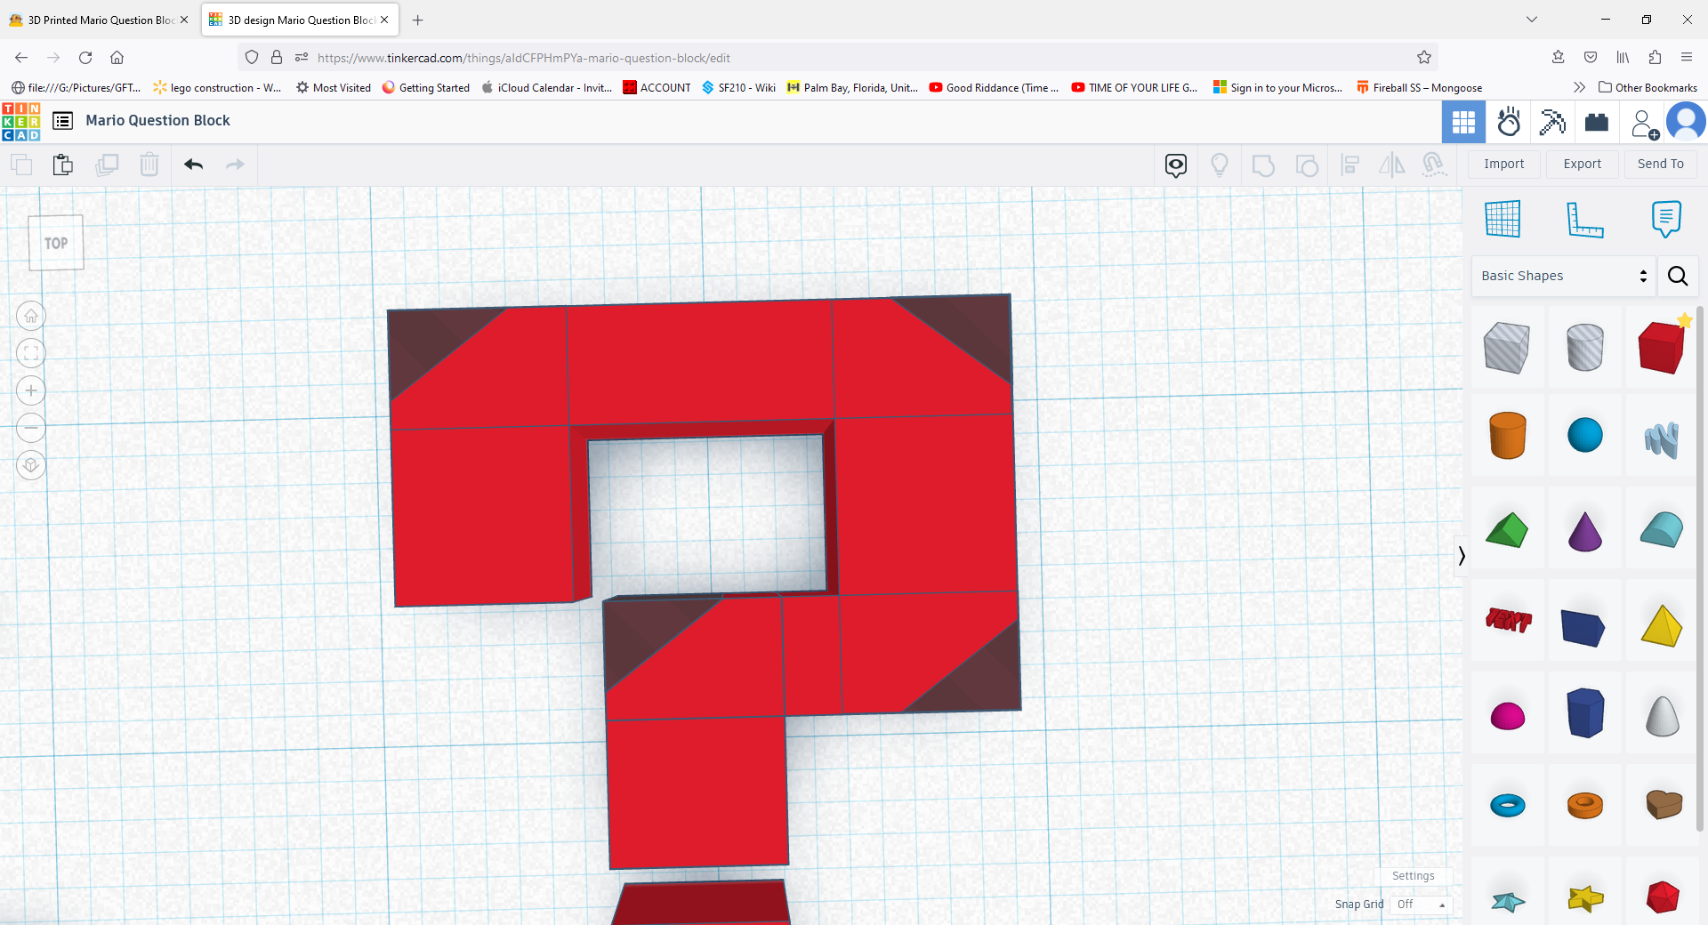The width and height of the screenshot is (1708, 925).
Task: Open the Bricks mode icon
Action: 1597,122
